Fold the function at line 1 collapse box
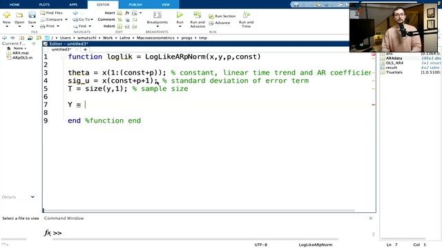442x248 pixels. tap(63, 56)
